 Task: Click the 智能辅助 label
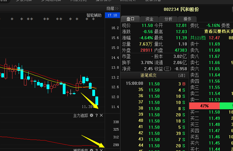pyautogui.click(x=94, y=15)
